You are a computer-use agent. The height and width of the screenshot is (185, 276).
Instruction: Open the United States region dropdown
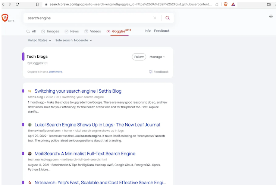point(40,41)
